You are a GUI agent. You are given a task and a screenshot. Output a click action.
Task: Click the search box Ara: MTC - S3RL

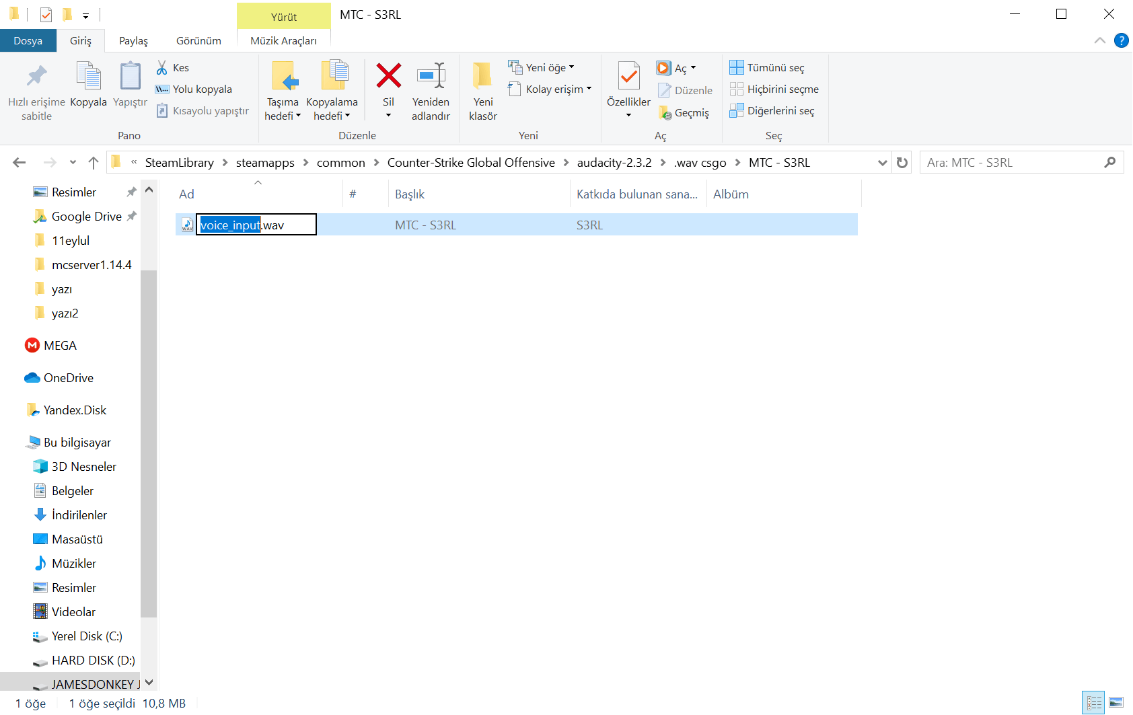coord(1013,163)
